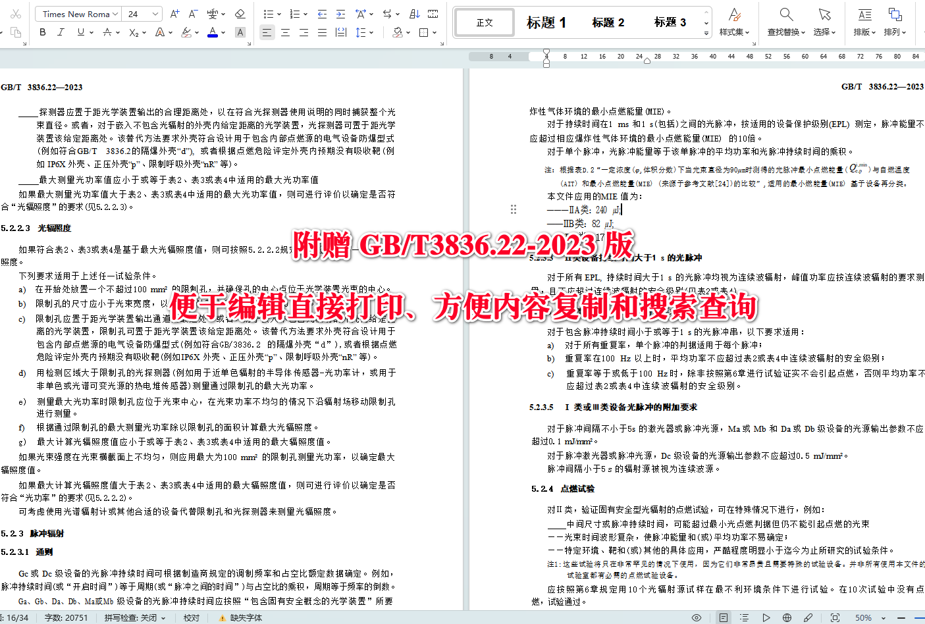The width and height of the screenshot is (925, 624).
Task: Apply italic formatting
Action: coord(61,32)
